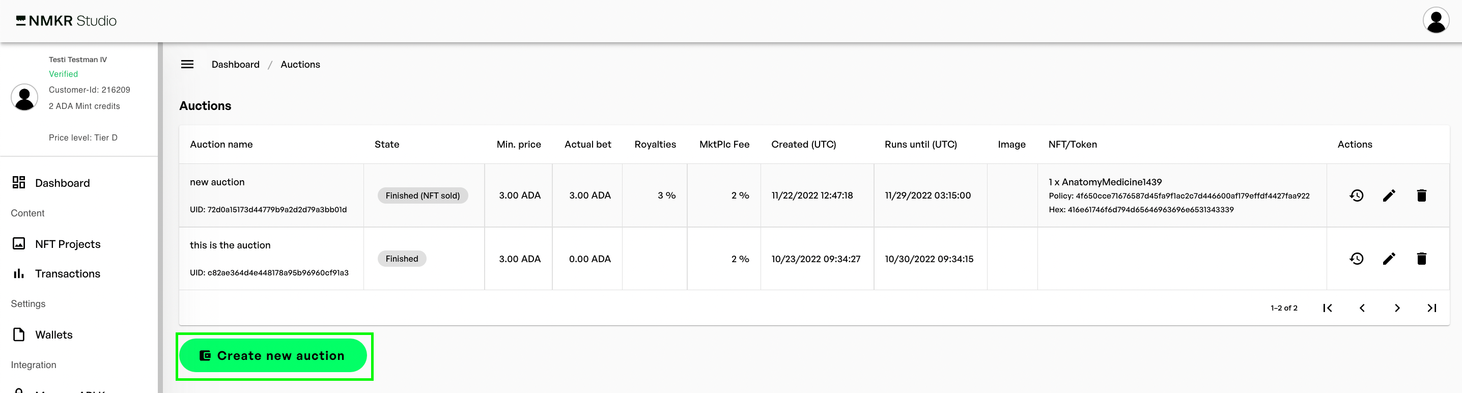Go to the next auctions page

coord(1397,308)
